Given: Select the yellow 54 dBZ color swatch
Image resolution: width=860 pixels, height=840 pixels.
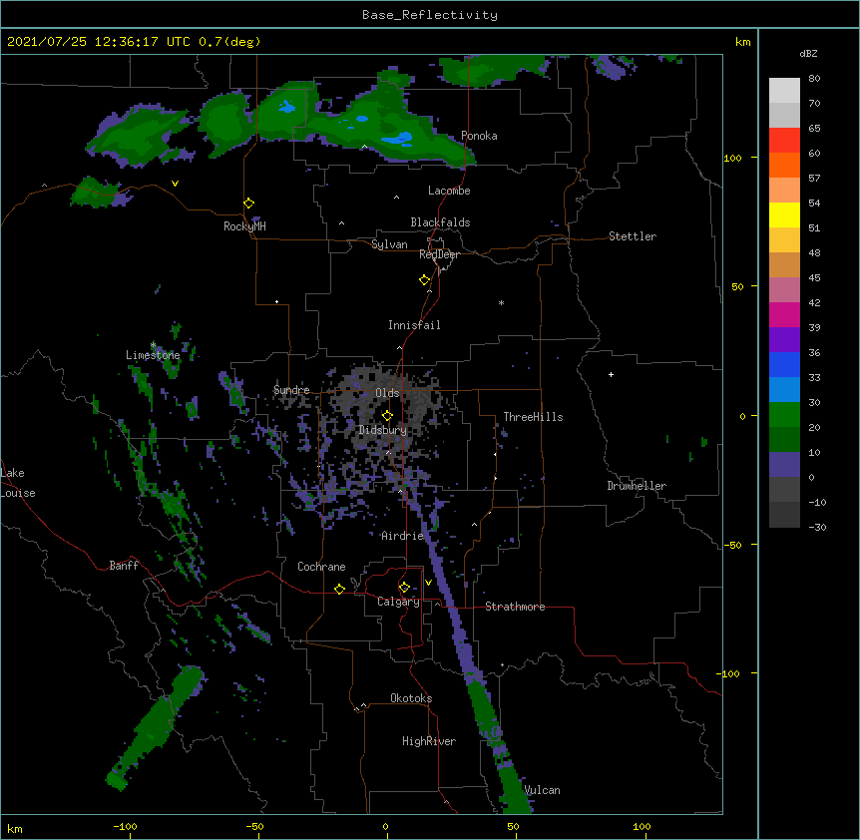Looking at the screenshot, I should 784,214.
